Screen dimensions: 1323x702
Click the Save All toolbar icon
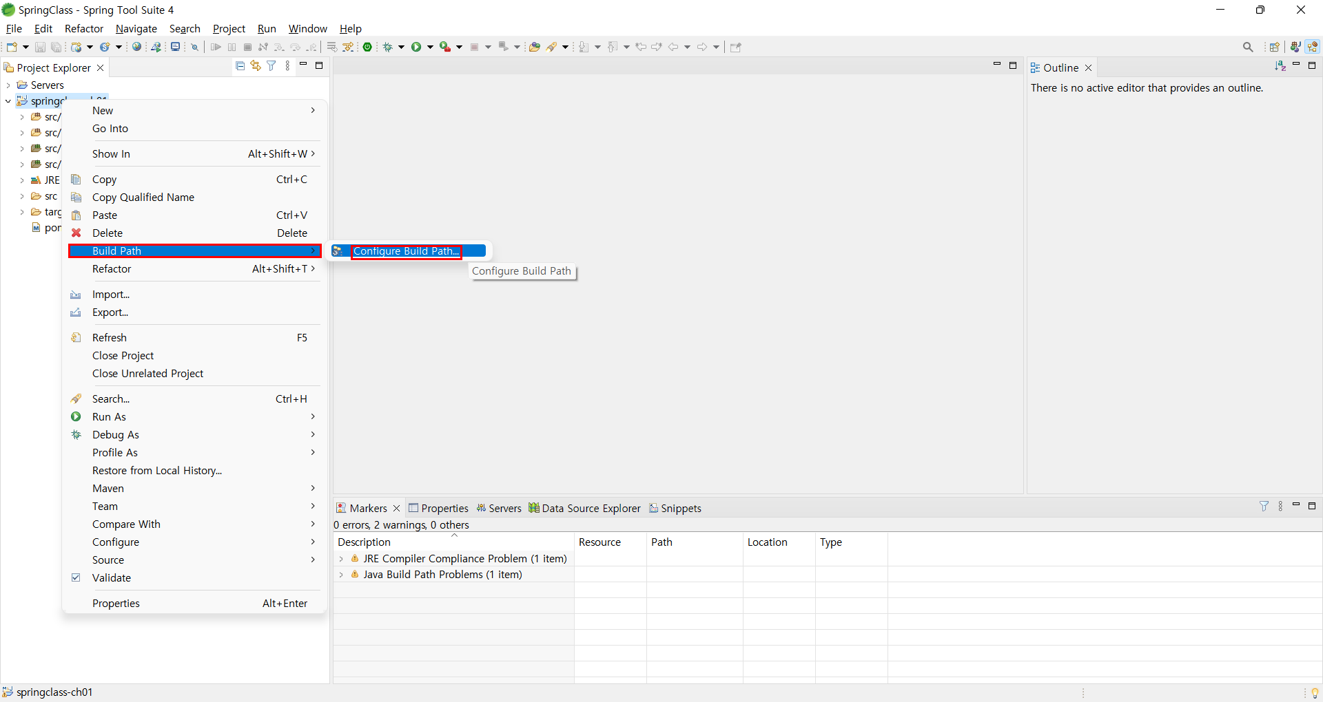(x=57, y=47)
